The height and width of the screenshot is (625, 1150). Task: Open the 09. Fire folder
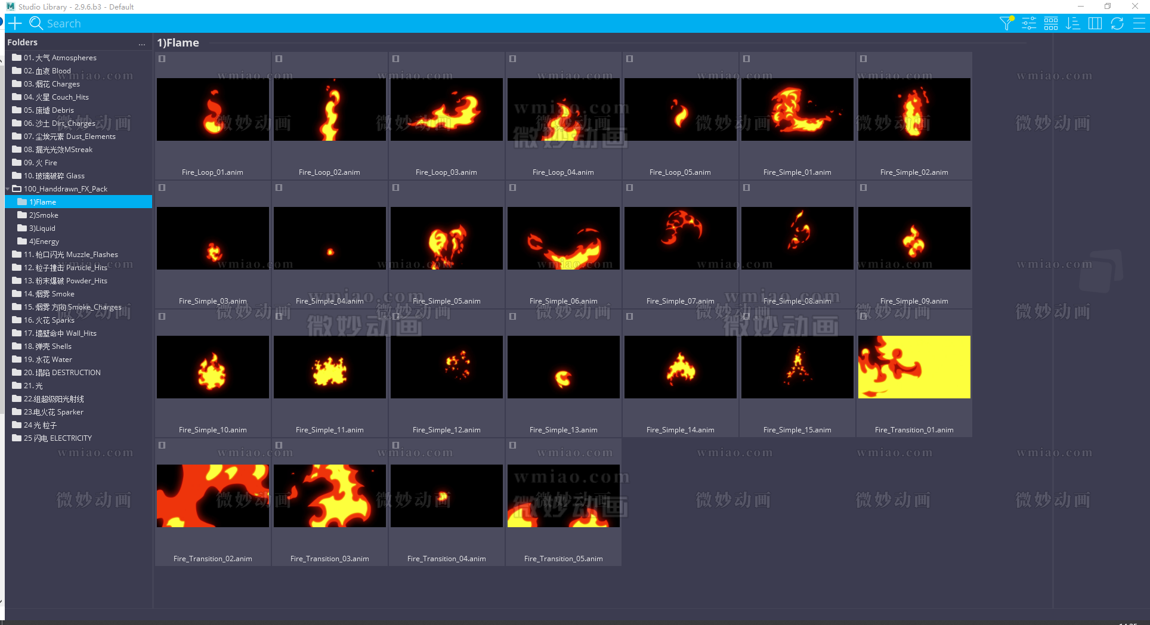pyautogui.click(x=41, y=163)
